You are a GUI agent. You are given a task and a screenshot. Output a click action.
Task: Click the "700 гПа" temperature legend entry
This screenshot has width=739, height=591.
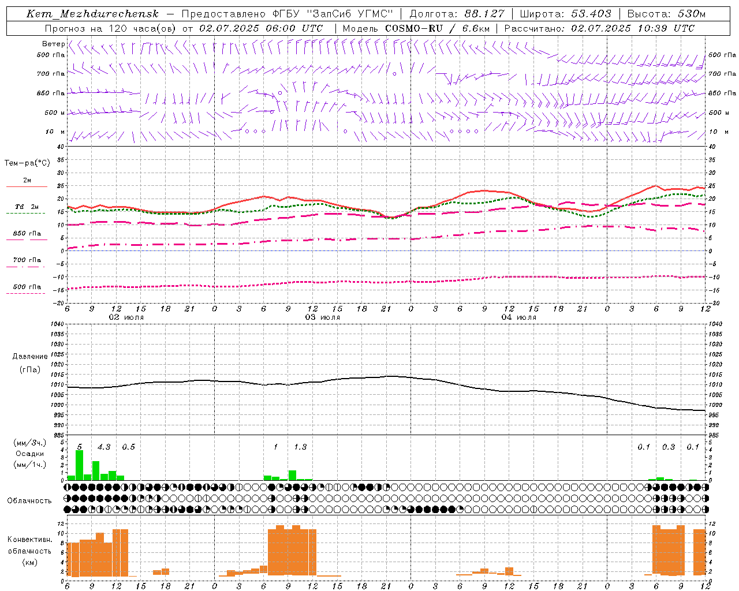point(27,260)
